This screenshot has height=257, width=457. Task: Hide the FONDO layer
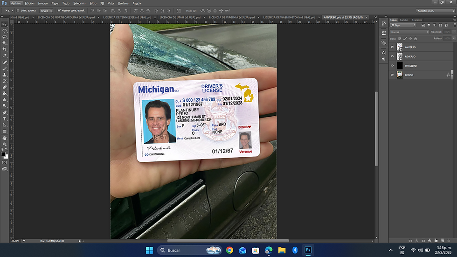[392, 75]
